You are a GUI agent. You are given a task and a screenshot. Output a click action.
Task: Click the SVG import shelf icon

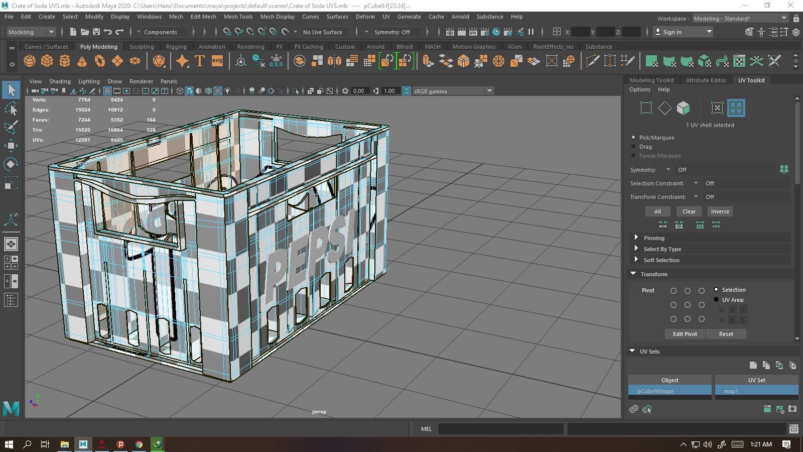[x=217, y=61]
